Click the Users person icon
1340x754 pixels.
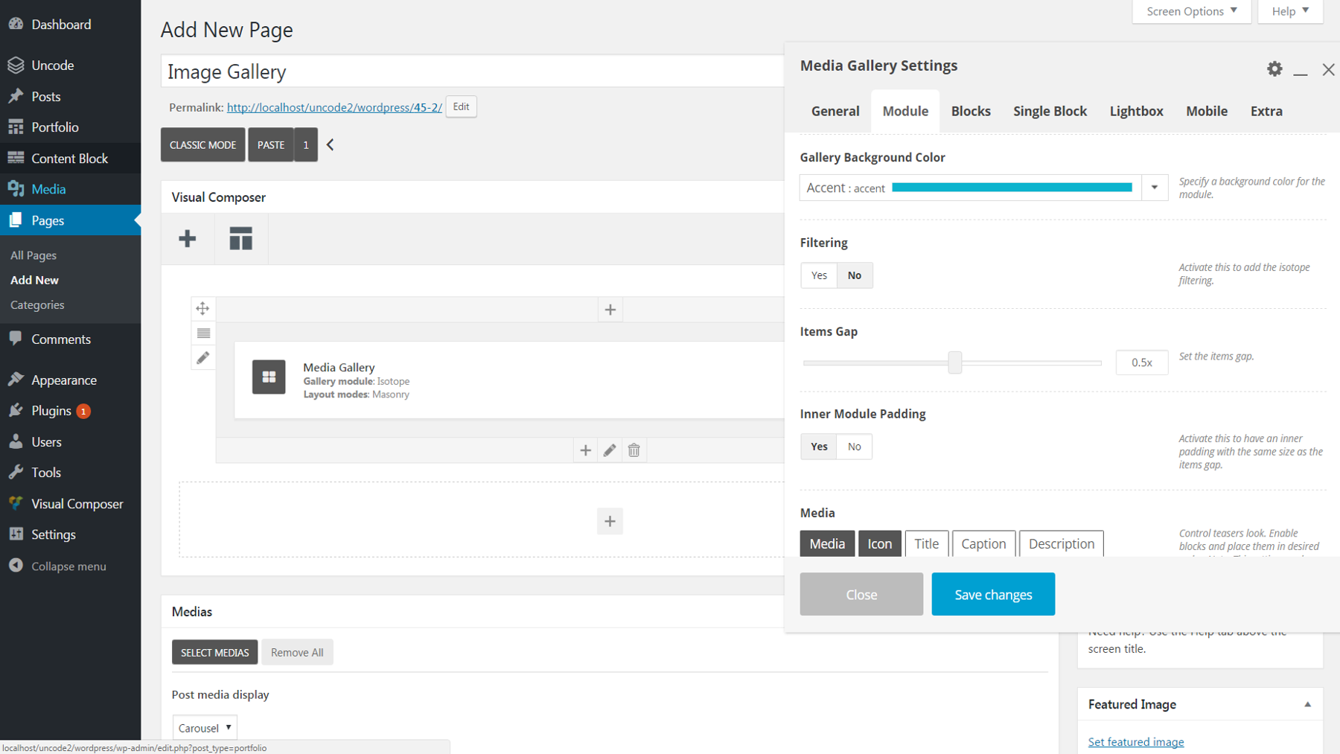[16, 441]
